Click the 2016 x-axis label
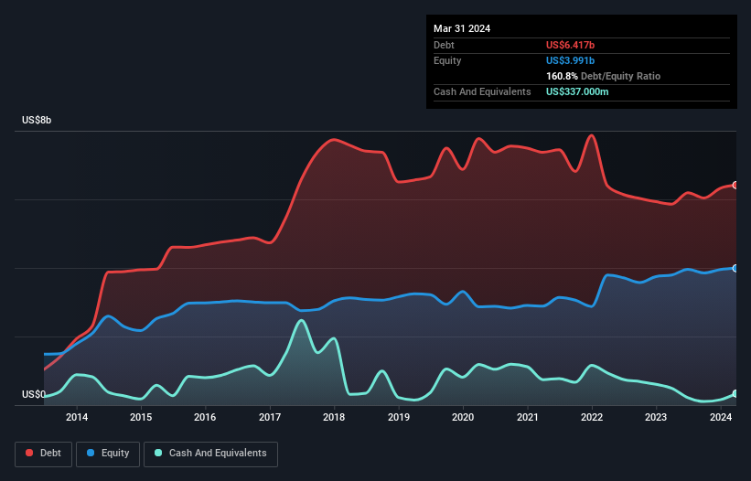This screenshot has height=481, width=751. pos(205,417)
